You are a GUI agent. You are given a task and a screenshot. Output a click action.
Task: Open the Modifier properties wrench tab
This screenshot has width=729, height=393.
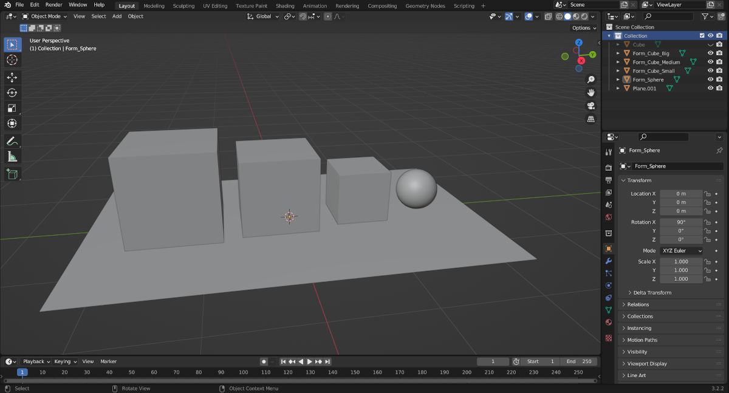[609, 261]
